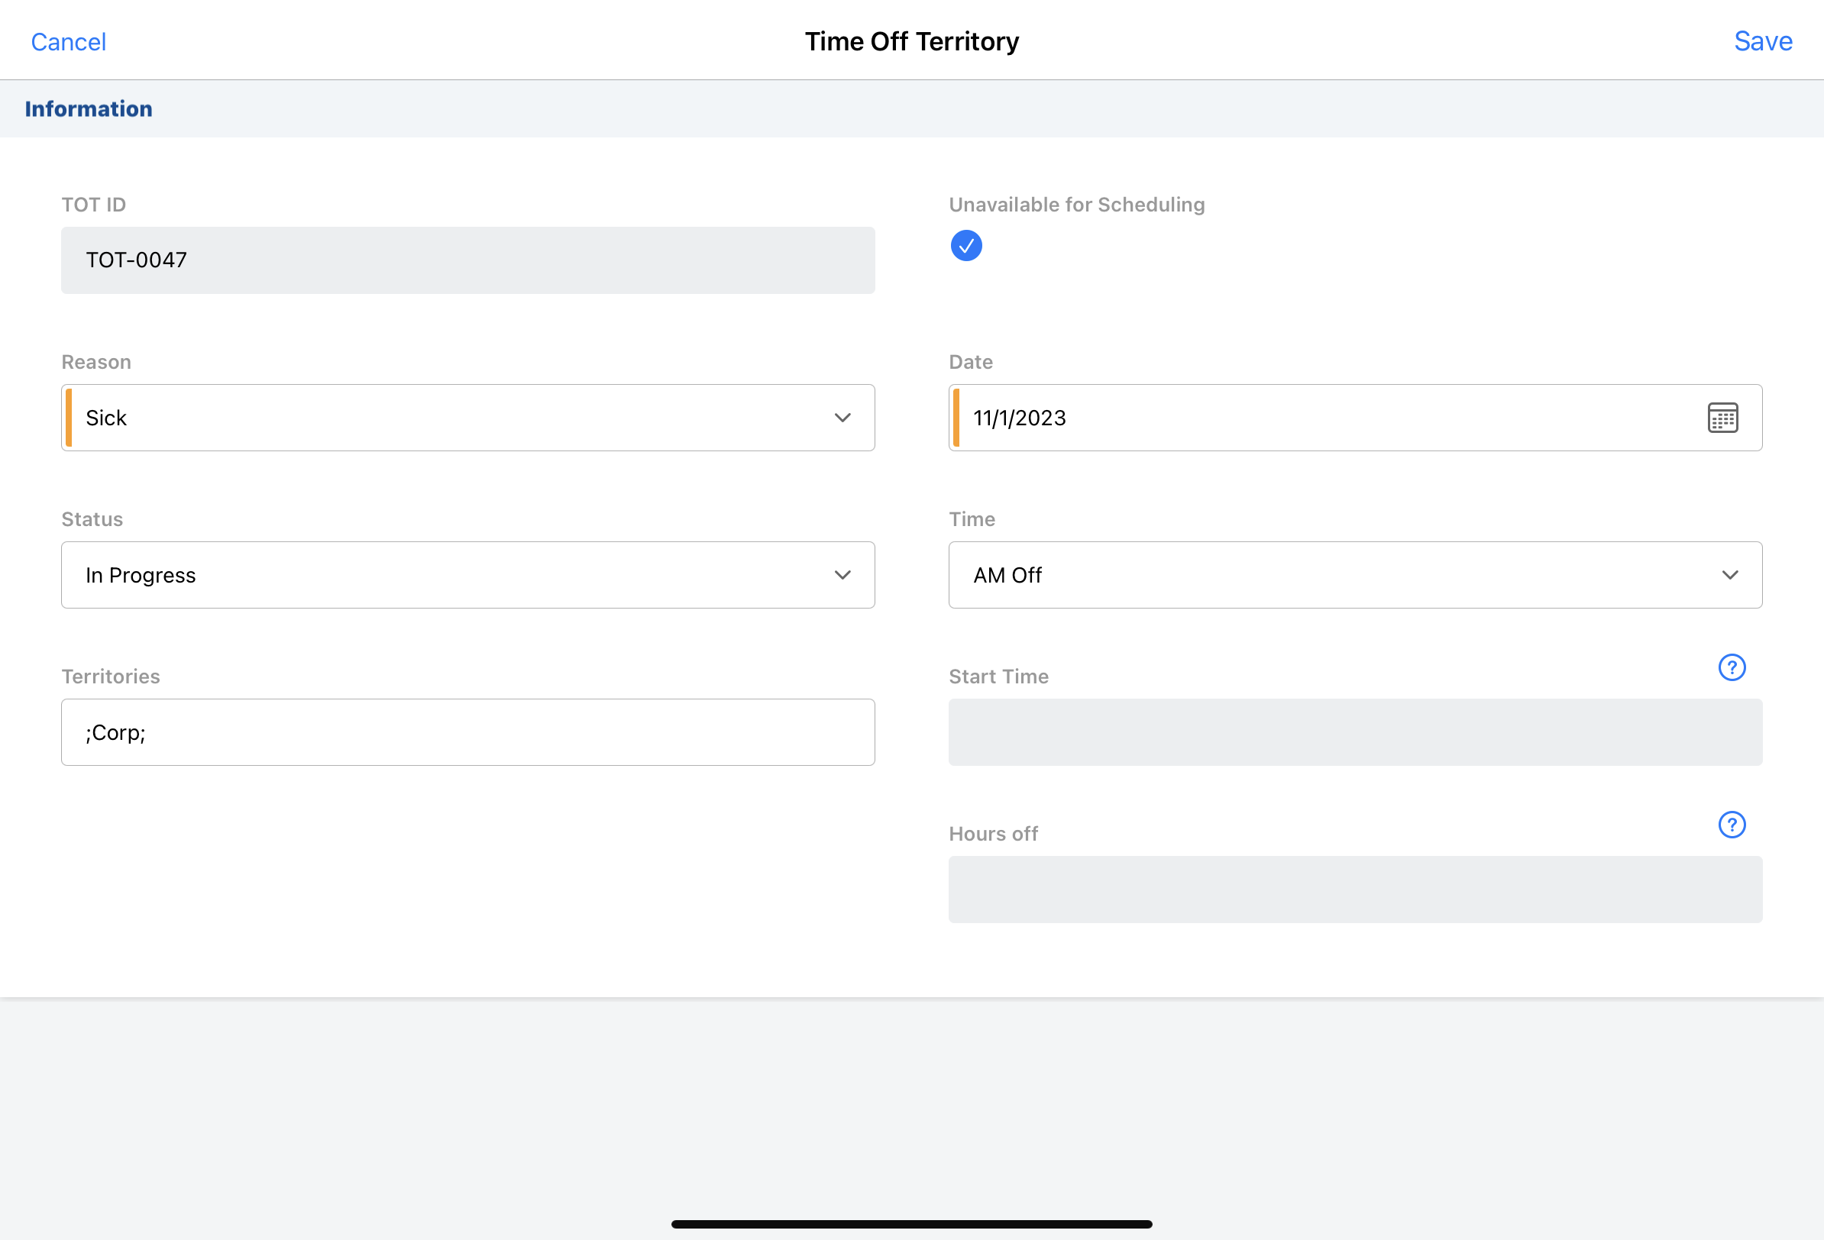
Task: Uncheck Unavailable for Scheduling checkbox
Action: (x=966, y=246)
